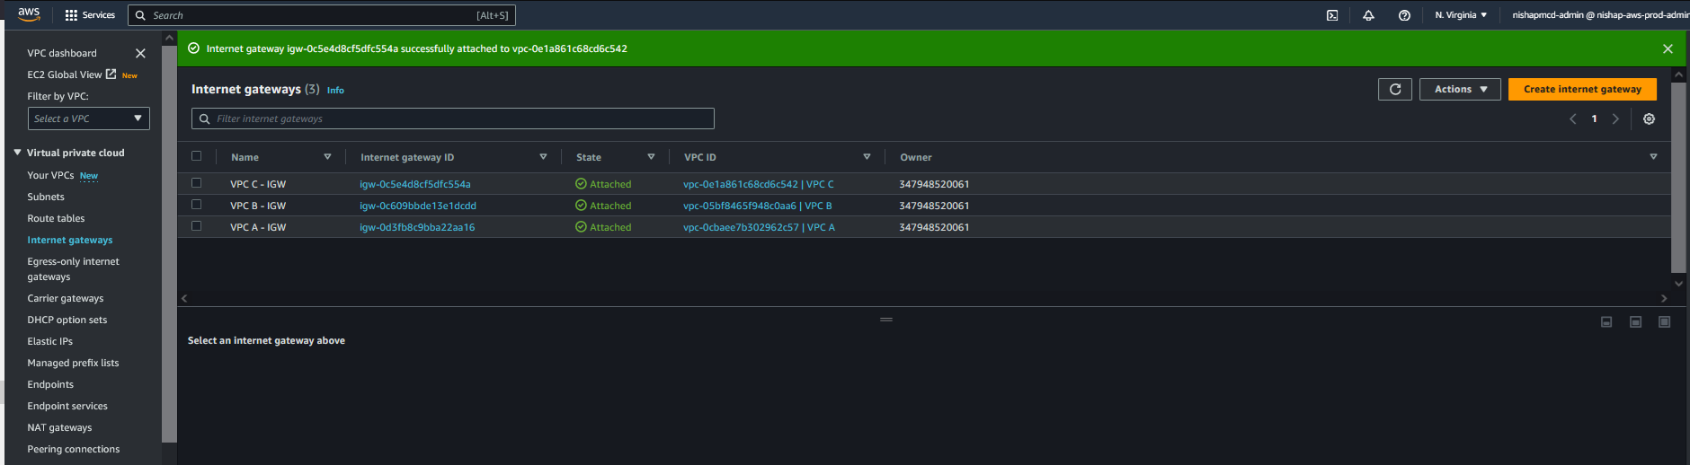Screen dimensions: 1690x465
Task: Click the AWS logo home icon
Action: (x=29, y=14)
